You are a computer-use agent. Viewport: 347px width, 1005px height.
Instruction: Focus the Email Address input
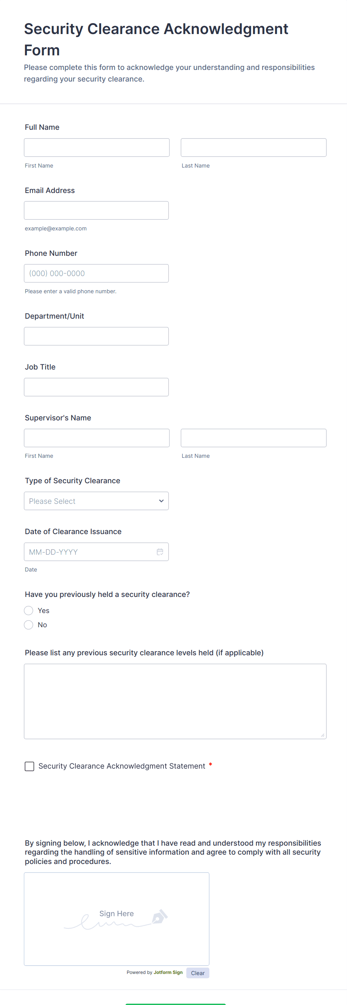[x=96, y=210]
